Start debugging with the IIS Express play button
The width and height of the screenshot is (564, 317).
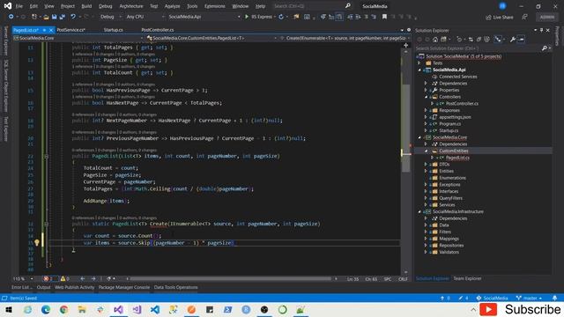tap(247, 17)
